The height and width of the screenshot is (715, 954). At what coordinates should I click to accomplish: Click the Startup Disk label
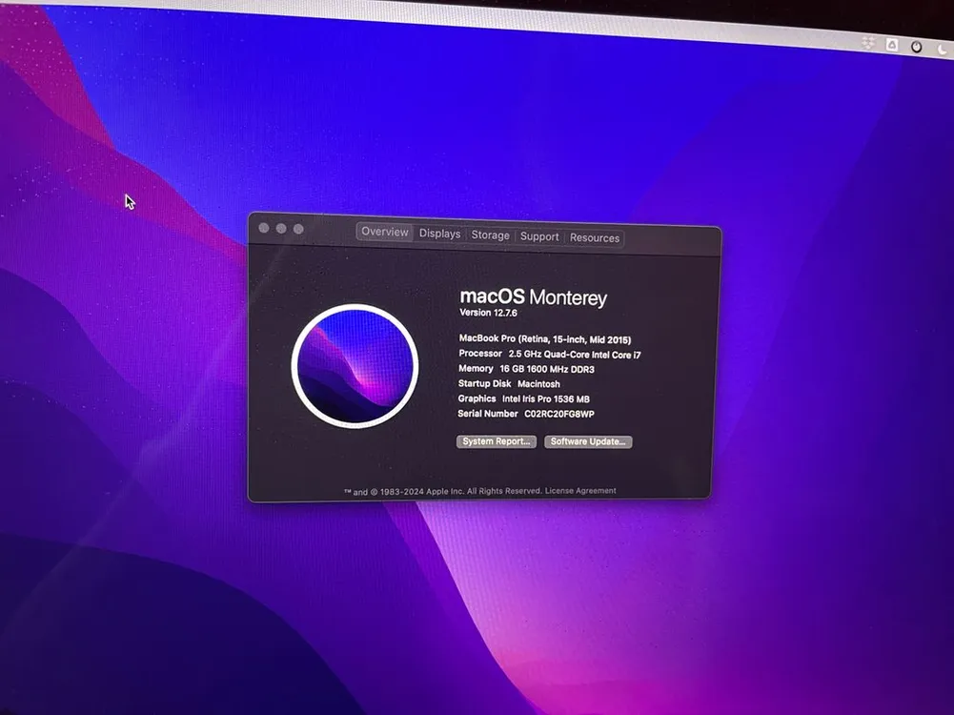tap(484, 383)
